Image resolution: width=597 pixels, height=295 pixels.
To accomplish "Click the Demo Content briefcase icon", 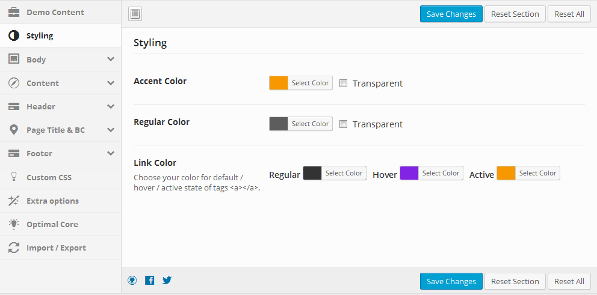I will coord(14,12).
